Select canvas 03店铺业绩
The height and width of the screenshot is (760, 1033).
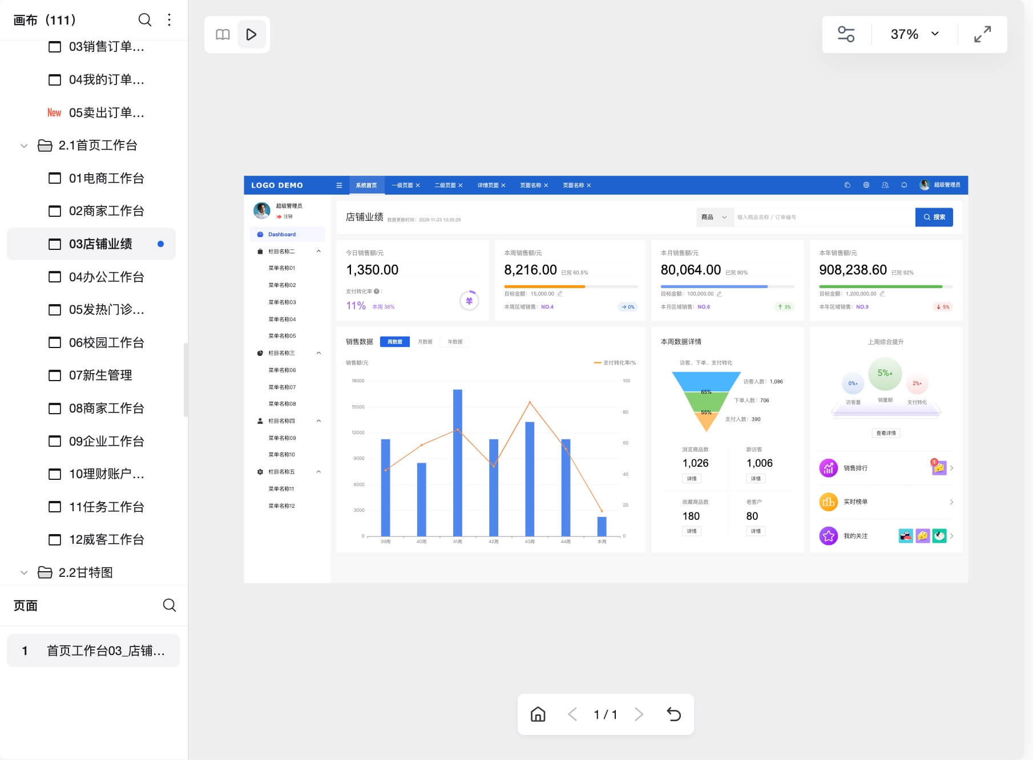pyautogui.click(x=91, y=244)
